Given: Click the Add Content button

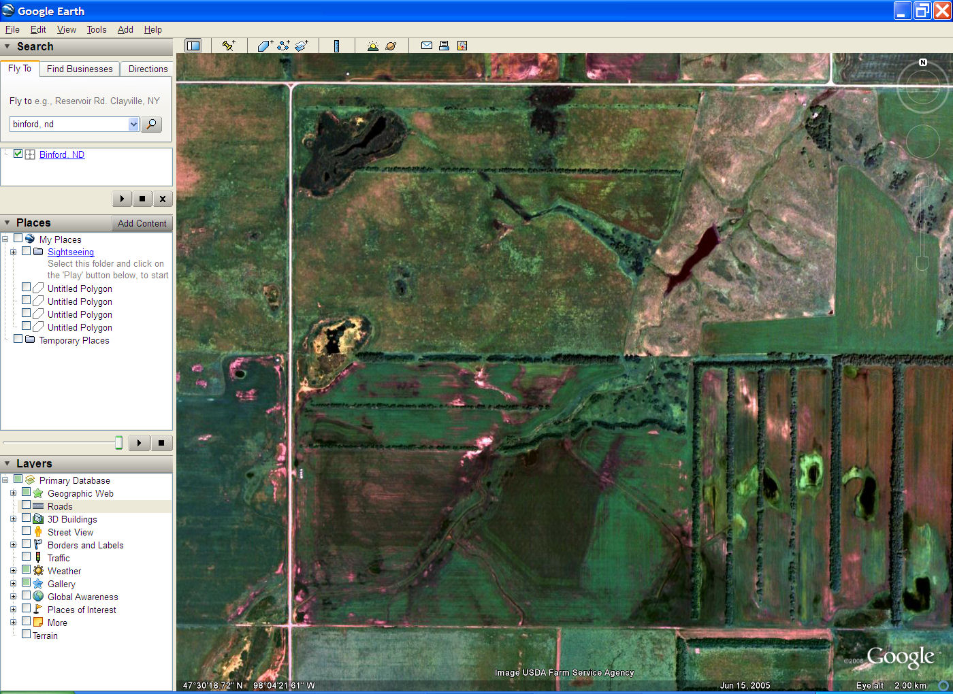Looking at the screenshot, I should tap(142, 223).
